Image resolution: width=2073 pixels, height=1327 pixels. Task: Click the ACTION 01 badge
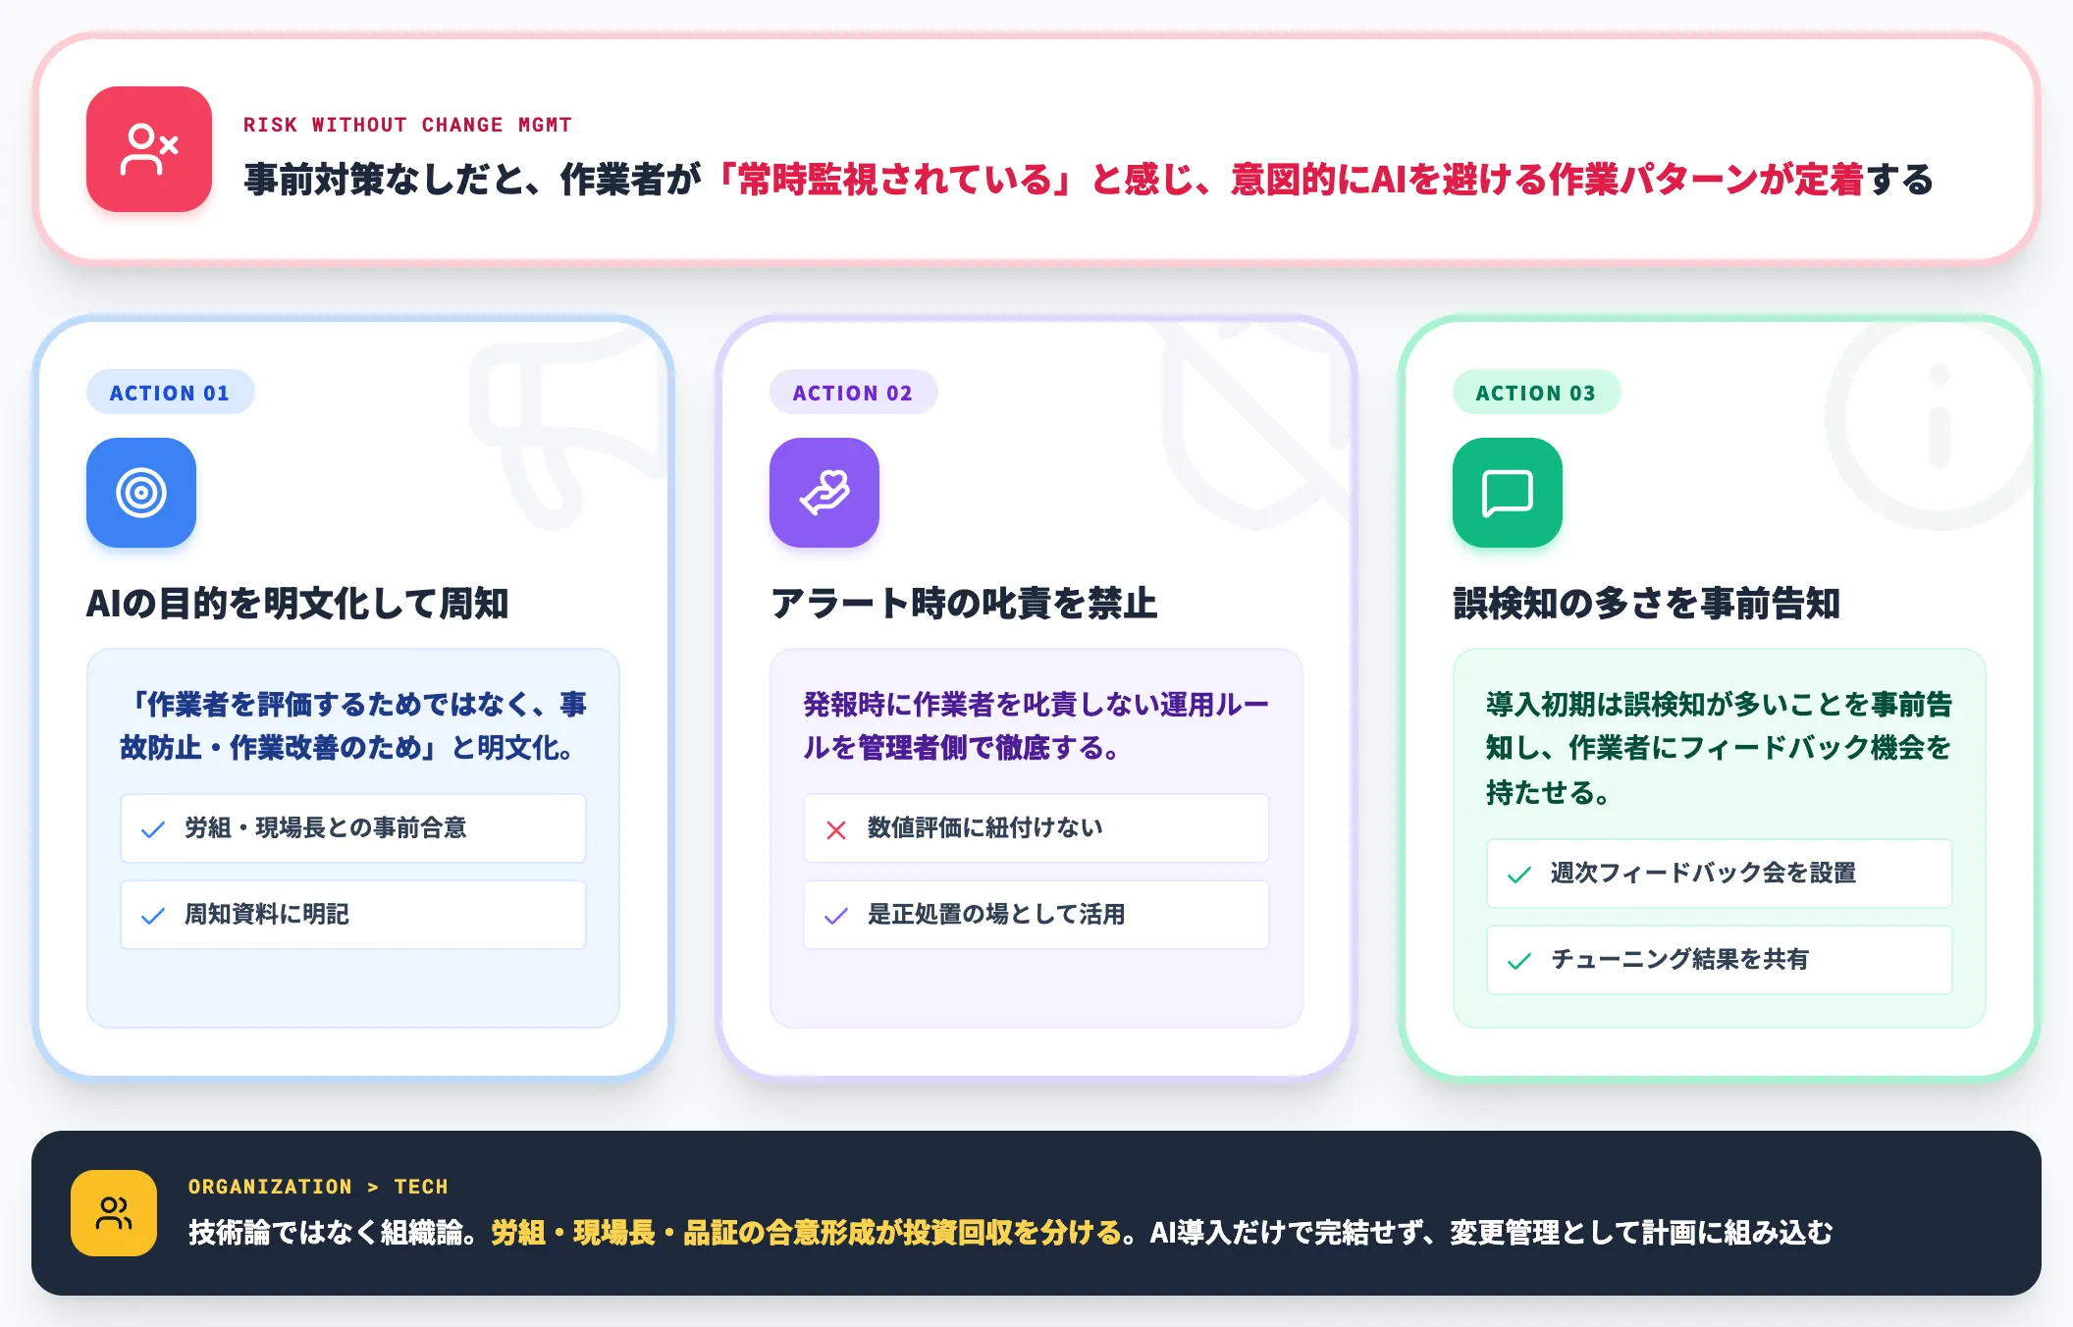pos(170,393)
